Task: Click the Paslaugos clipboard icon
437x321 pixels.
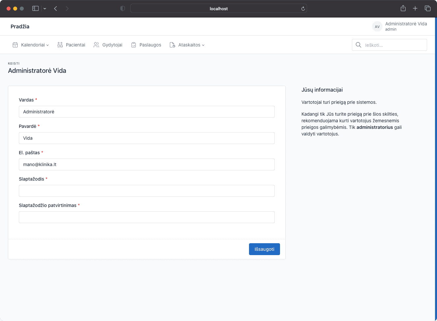Action: pyautogui.click(x=134, y=45)
